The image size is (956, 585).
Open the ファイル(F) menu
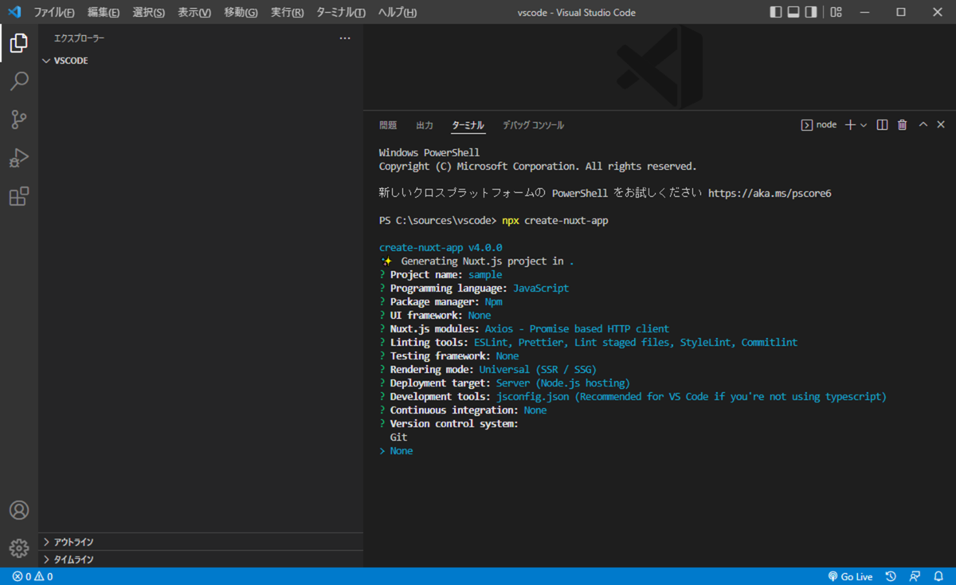click(x=54, y=13)
